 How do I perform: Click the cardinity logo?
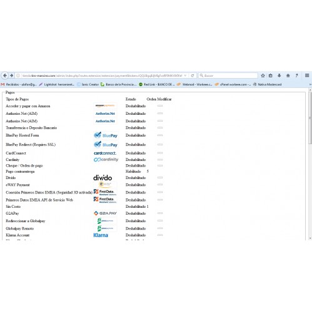106,160
